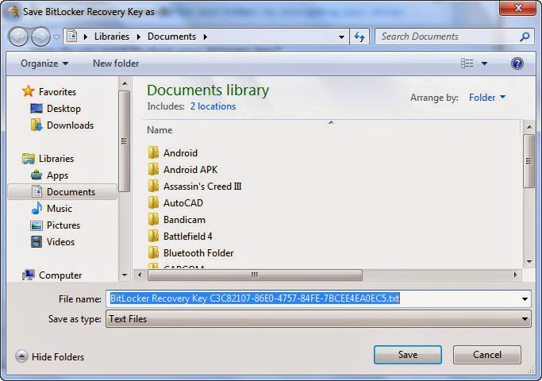Select the Battlefield 4 folder icon
Screen dimensions: 542x381
[x=153, y=236]
